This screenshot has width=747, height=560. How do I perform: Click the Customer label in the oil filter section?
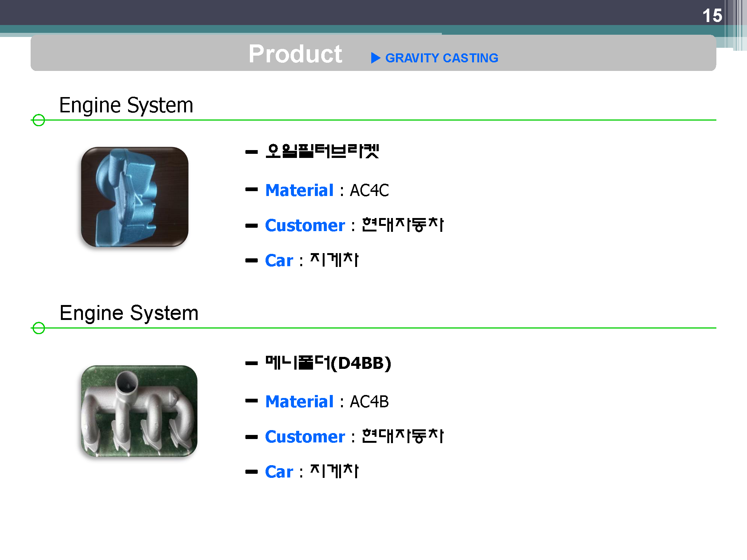305,225
